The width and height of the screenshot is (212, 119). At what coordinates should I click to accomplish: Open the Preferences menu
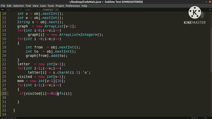[73, 6]
